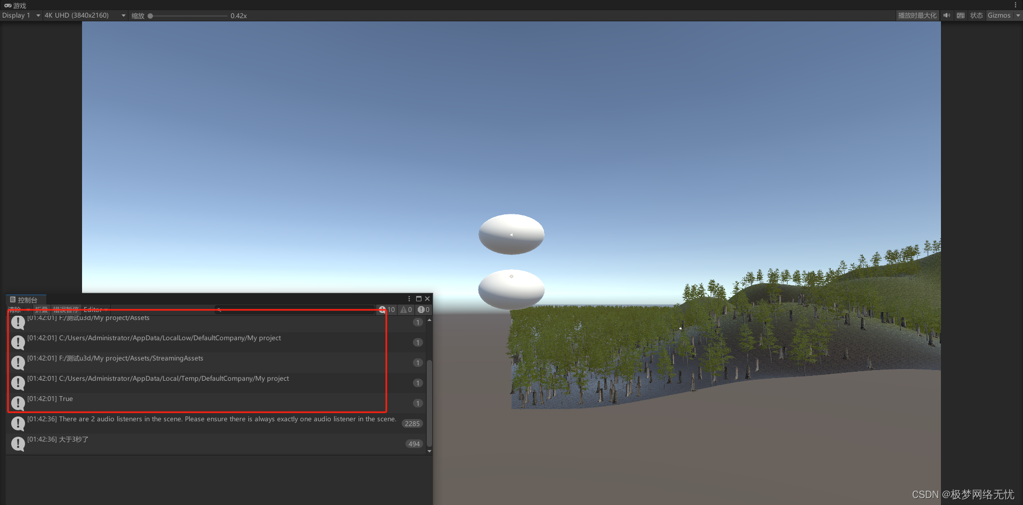Click info icon of audio listeners entry
Screen dimensions: 1023x505
[x=18, y=423]
